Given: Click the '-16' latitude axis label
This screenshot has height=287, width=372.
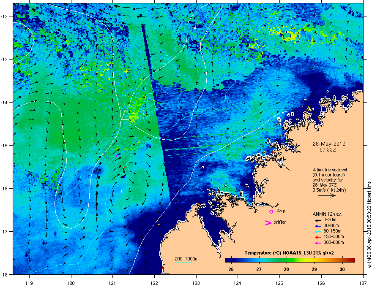Looking at the screenshot, I should click(4, 189).
